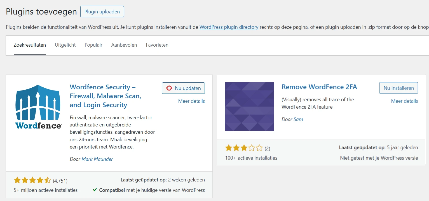Open the Uitgelicht tab
Image resolution: width=429 pixels, height=201 pixels.
(65, 45)
